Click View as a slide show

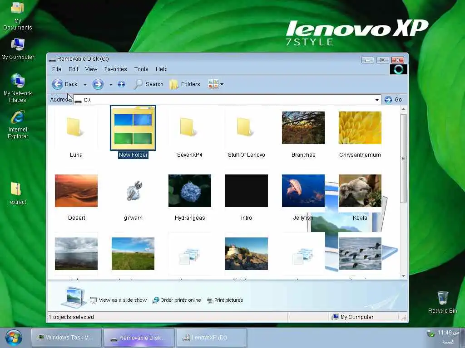[119, 300]
